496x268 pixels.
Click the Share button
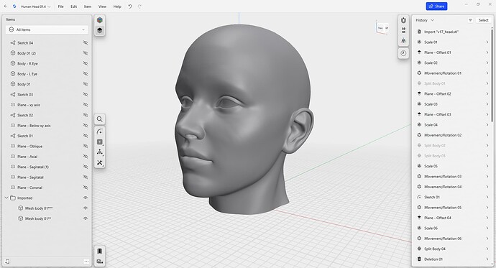(436, 6)
